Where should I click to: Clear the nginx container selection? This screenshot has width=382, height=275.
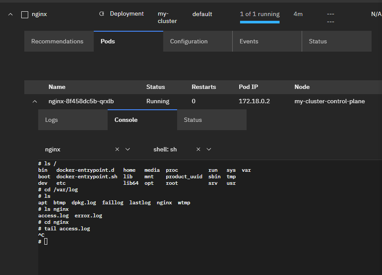pos(117,149)
